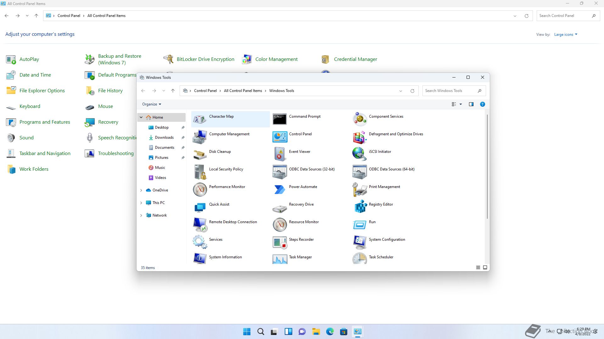Open the Print Management icon

(360, 190)
